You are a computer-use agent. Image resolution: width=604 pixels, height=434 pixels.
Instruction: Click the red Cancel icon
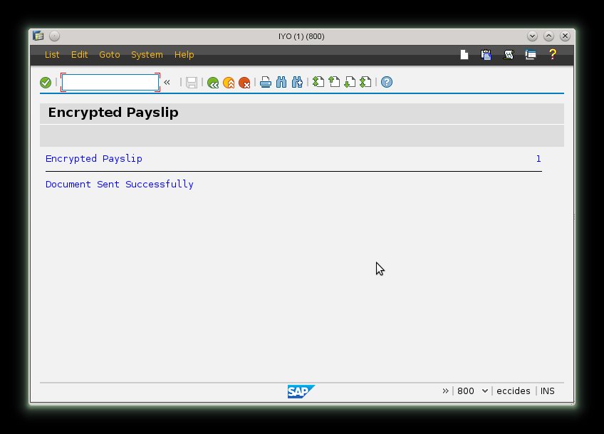244,83
